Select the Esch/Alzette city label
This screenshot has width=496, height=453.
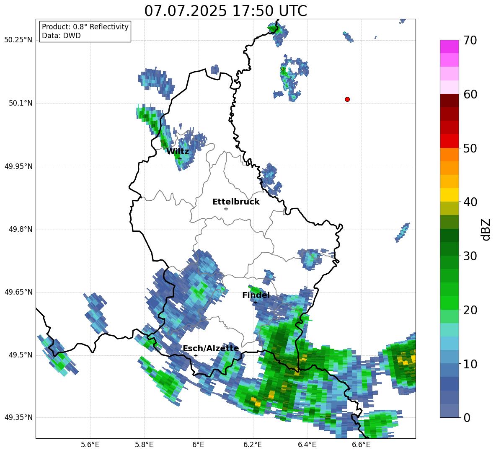(211, 348)
